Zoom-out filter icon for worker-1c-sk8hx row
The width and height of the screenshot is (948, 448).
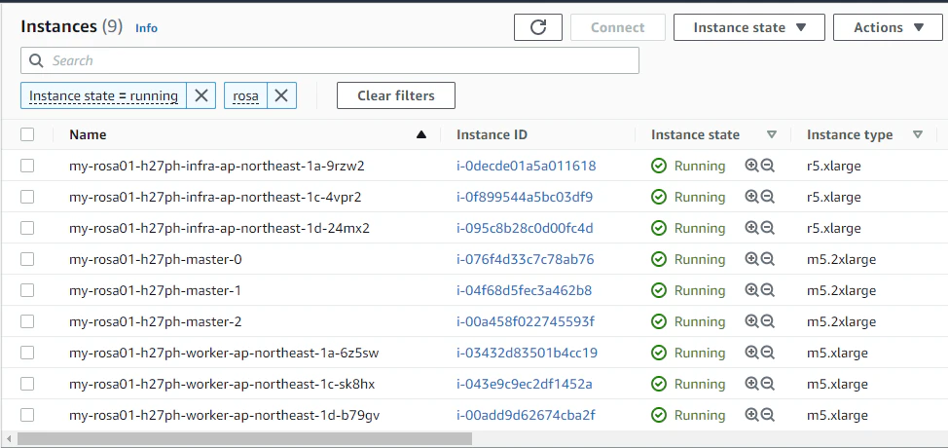(768, 384)
